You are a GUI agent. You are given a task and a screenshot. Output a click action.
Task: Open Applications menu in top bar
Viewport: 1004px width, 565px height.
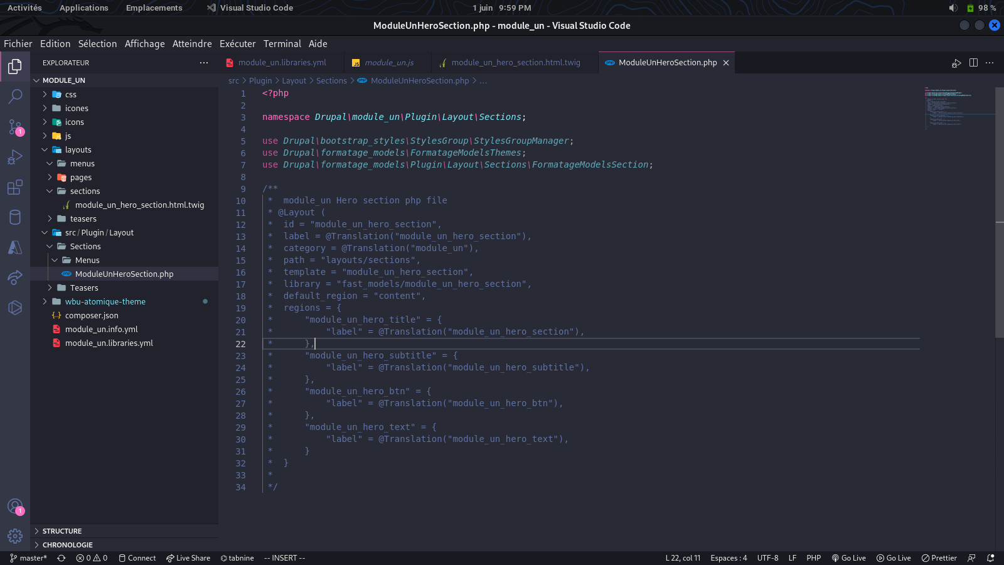[x=84, y=8]
